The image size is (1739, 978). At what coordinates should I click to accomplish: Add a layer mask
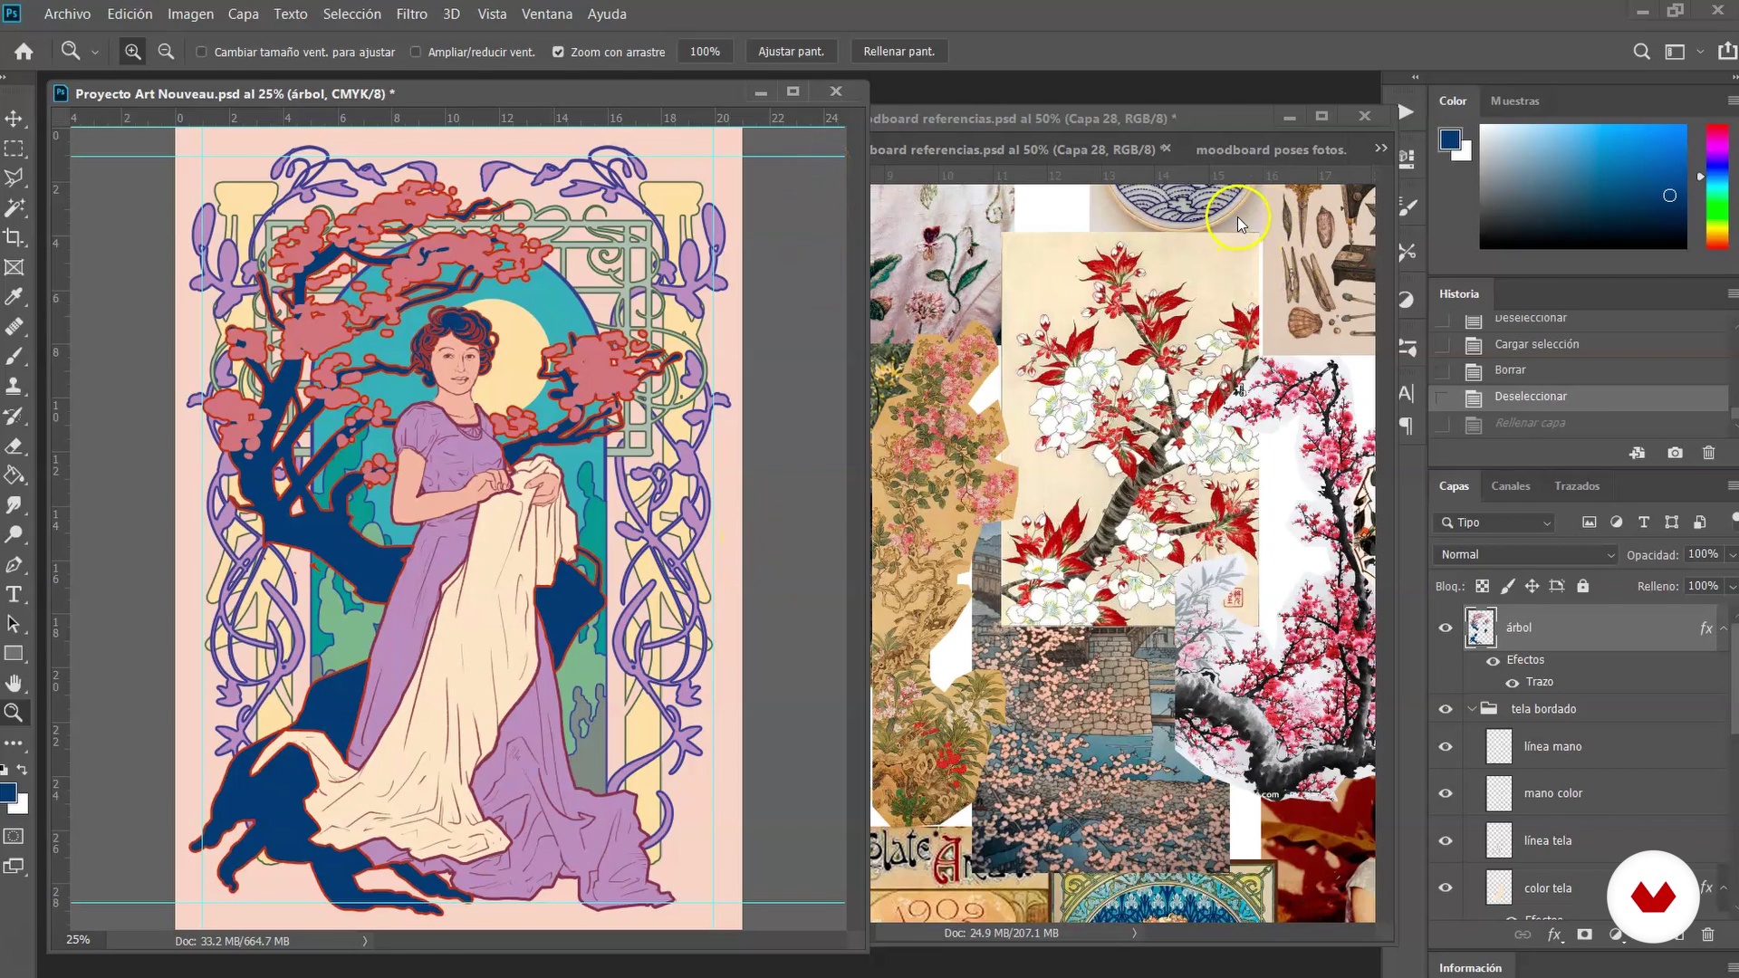(x=1584, y=935)
